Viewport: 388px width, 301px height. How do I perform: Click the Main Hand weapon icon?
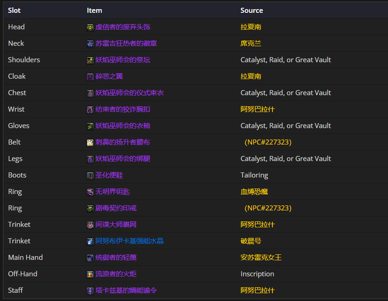(x=90, y=258)
